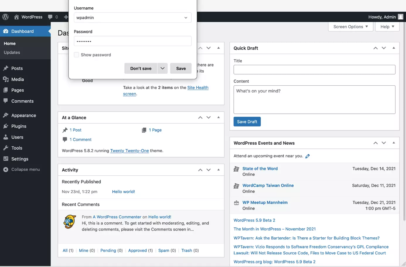Open Don't save options arrow

pyautogui.click(x=162, y=68)
